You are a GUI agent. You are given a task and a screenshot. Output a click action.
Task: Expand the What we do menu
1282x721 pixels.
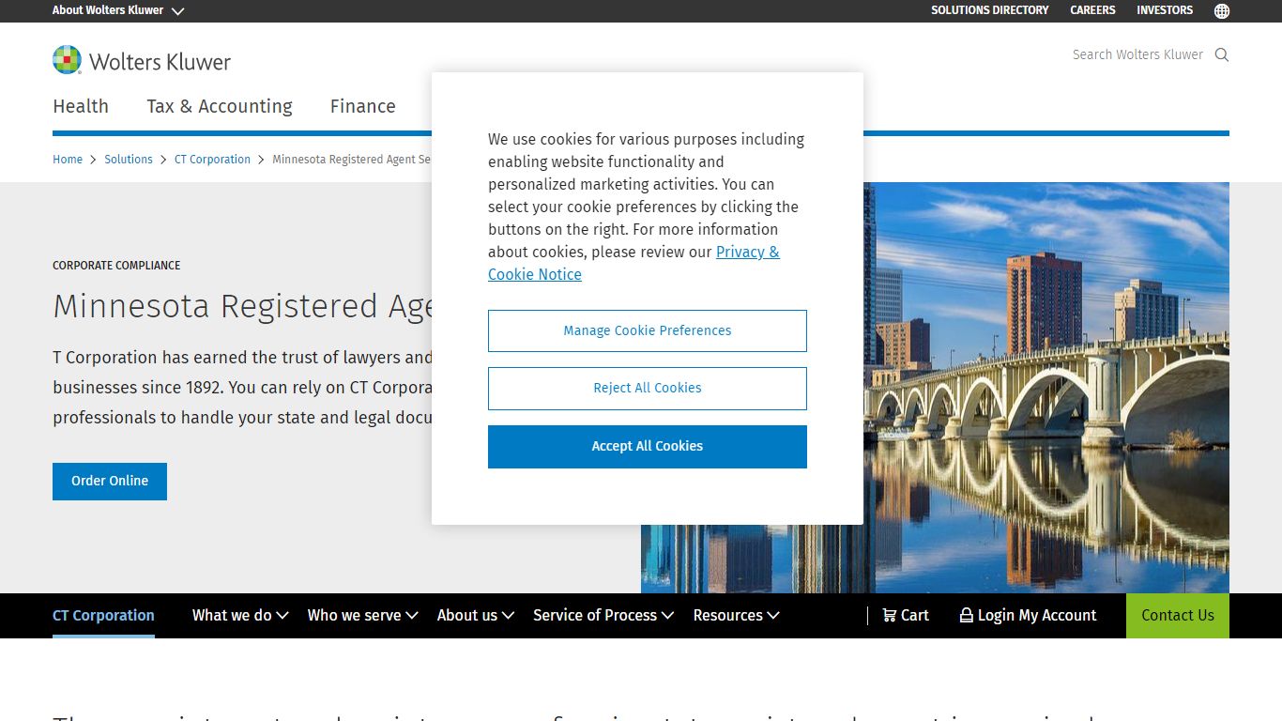240,616
